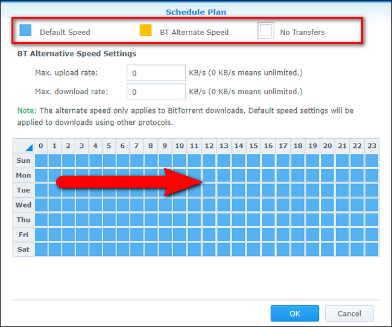This screenshot has width=392, height=327.
Task: Select the Wed row header
Action: [x=24, y=205]
